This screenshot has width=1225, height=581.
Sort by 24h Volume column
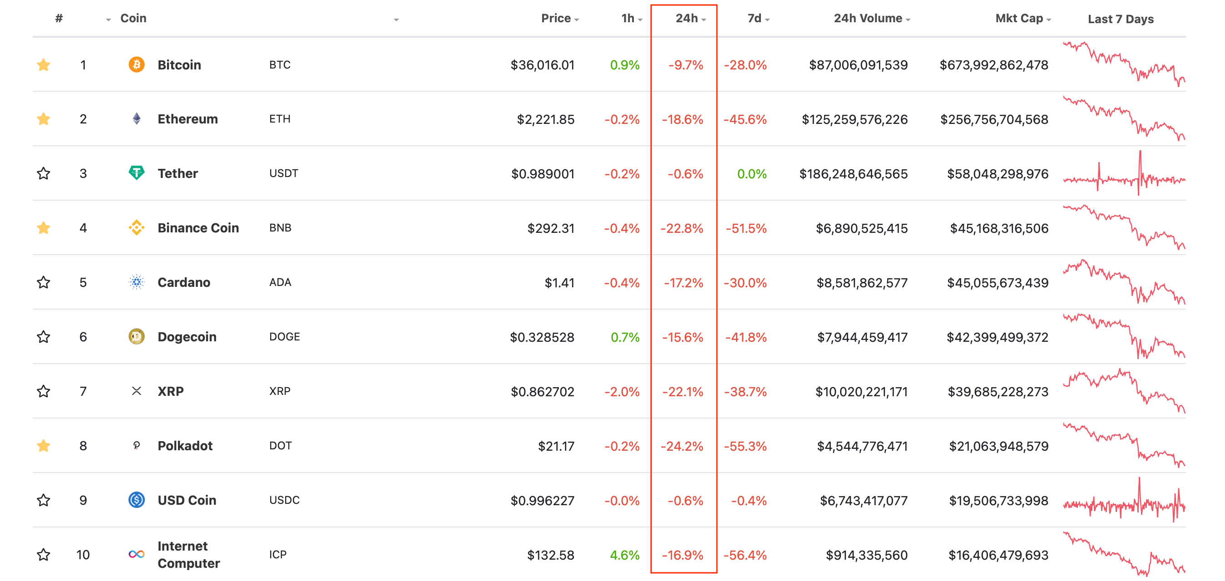coord(872,18)
